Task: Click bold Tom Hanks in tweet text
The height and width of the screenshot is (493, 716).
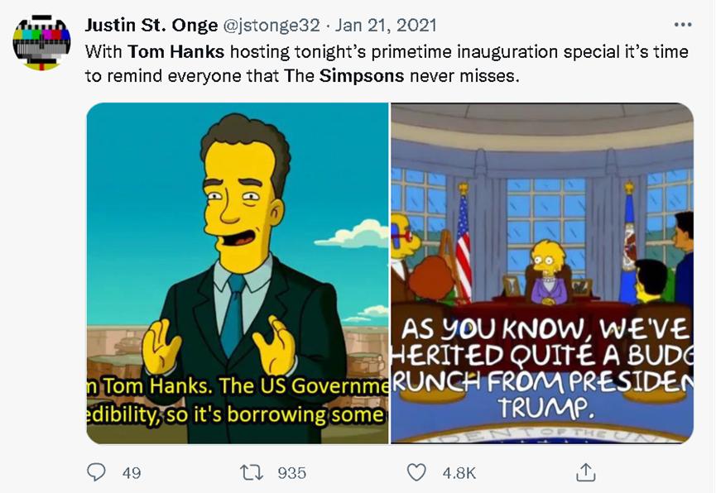Action: (x=176, y=51)
